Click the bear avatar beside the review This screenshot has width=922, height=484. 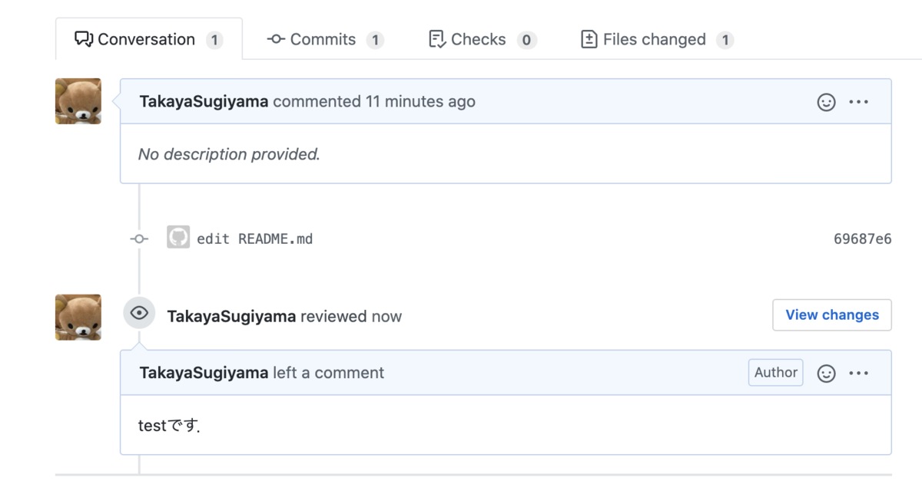click(x=78, y=318)
